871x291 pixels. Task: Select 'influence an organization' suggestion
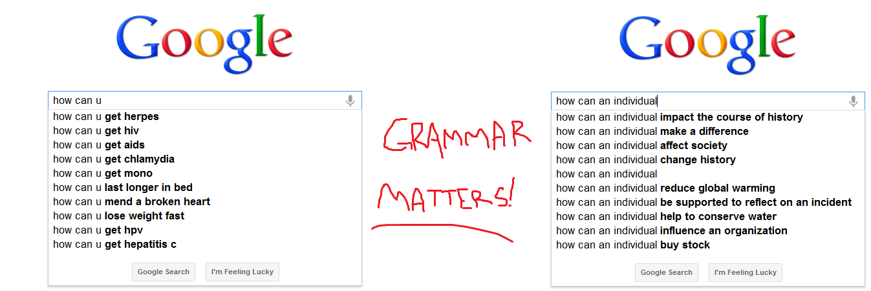coord(671,231)
